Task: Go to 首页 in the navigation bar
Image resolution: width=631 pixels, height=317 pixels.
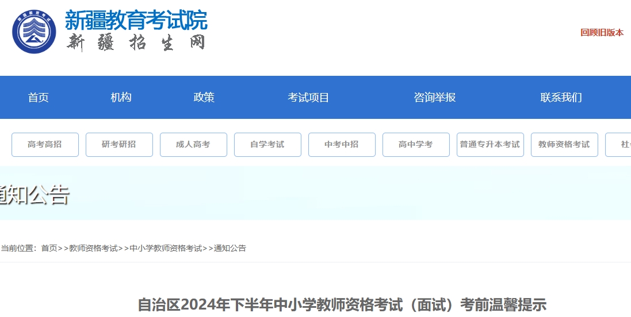Action: coord(39,98)
